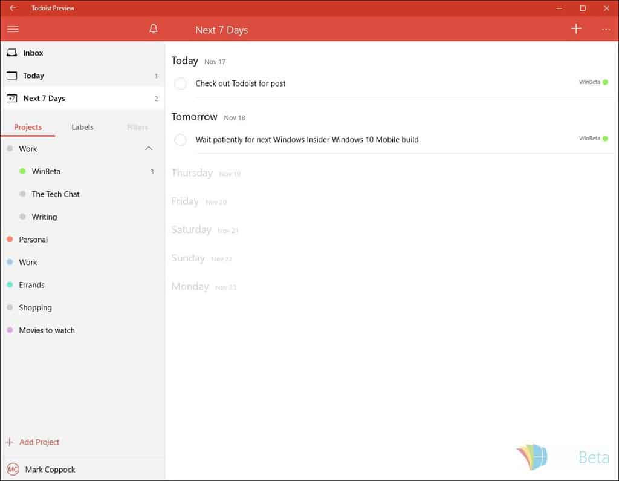The width and height of the screenshot is (619, 481).
Task: Open The Tech Chat sub-project
Action: point(56,194)
